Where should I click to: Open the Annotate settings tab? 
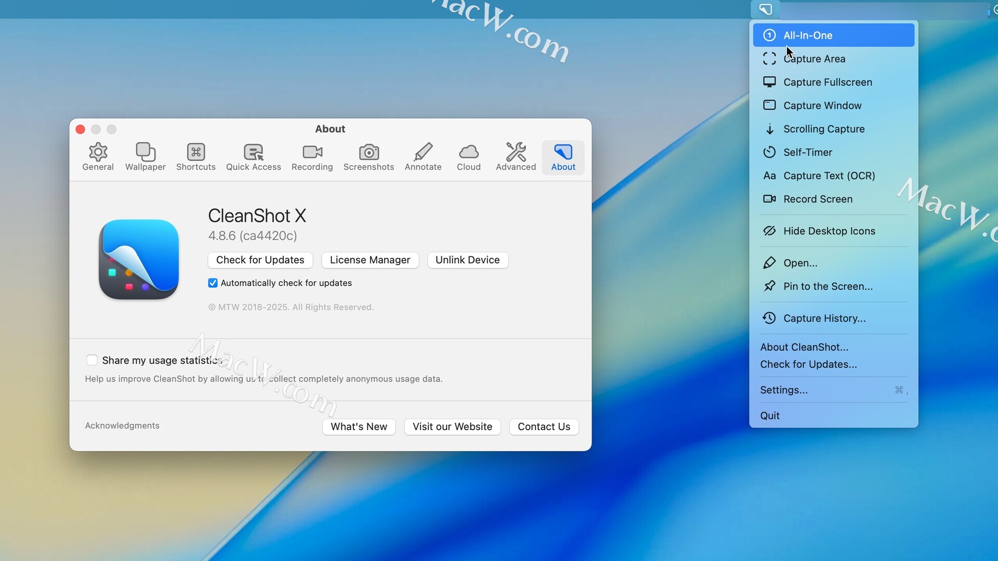(423, 156)
